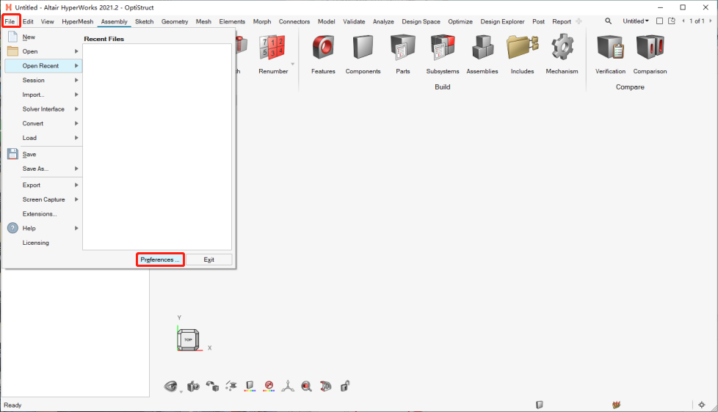Click the 1D element visualization icon
The image size is (718, 412).
click(x=325, y=386)
